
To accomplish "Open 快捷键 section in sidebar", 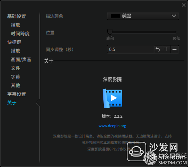I will pyautogui.click(x=14, y=42).
